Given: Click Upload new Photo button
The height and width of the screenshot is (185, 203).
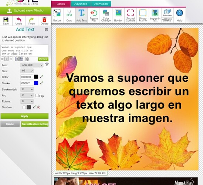Looking at the screenshot, I should (26, 11).
